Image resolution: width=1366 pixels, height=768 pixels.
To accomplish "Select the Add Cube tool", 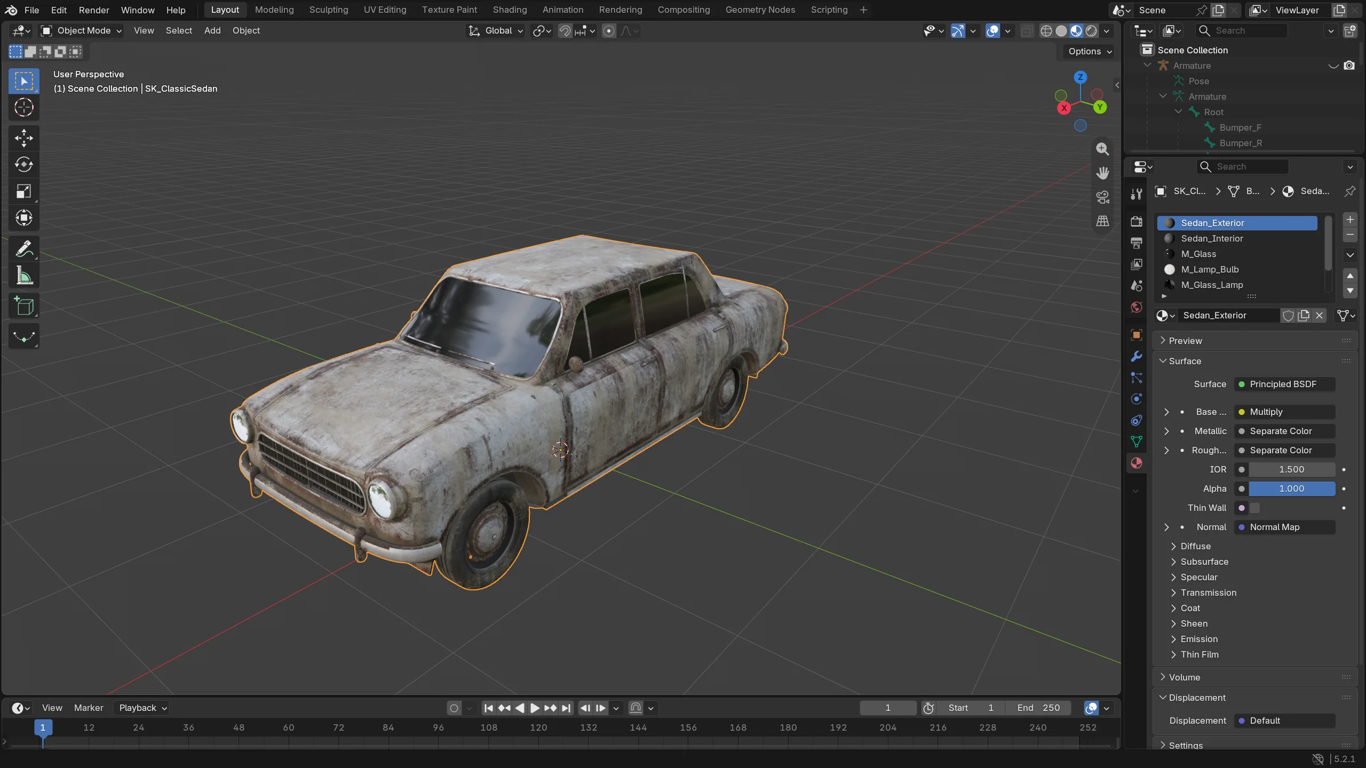I will click(24, 306).
